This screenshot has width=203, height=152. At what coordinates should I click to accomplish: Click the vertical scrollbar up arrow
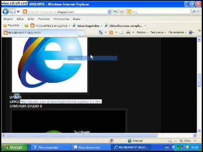pyautogui.click(x=199, y=40)
